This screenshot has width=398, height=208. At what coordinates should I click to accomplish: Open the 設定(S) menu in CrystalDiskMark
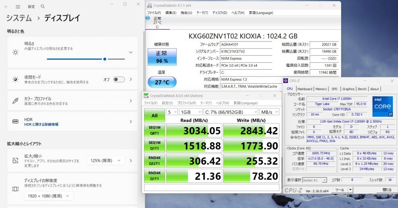coord(167,103)
